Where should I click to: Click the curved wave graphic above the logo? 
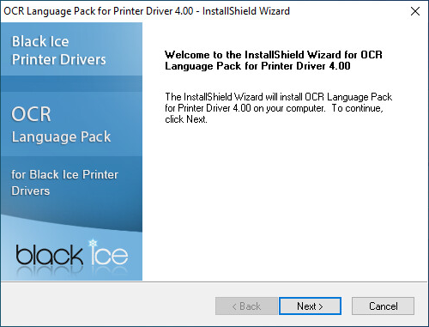pyautogui.click(x=71, y=223)
